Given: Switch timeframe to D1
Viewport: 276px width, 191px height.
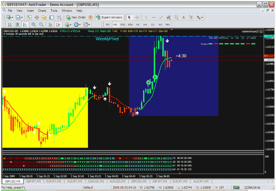Looking at the screenshot, I should pos(153,25).
